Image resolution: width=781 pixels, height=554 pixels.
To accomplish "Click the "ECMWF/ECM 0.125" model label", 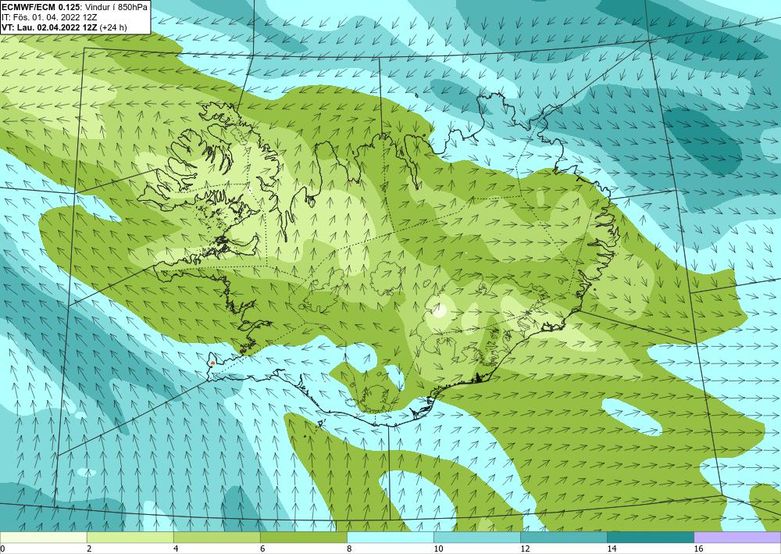I will tap(41, 6).
